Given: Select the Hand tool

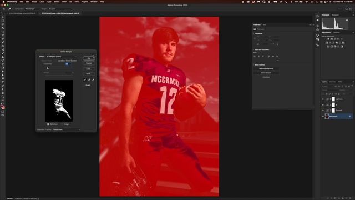Looking at the screenshot, I should 3,93.
